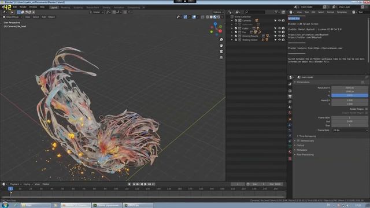Click the viewport zoom magnifier icon
Screen dimensions: 370x208
point(221,40)
